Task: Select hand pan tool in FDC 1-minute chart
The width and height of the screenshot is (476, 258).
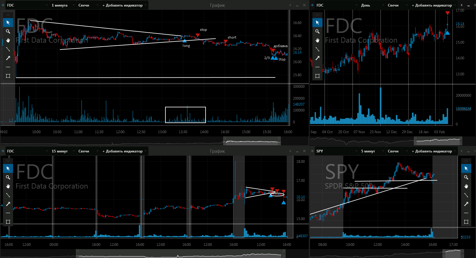Action: (8, 40)
